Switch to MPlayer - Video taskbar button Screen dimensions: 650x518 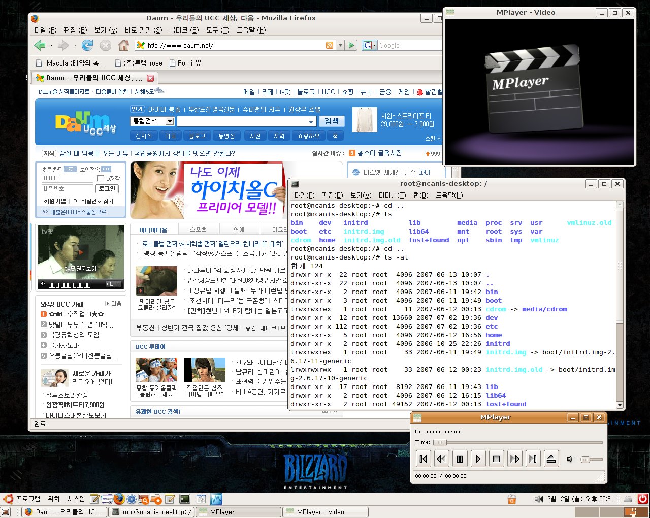point(325,512)
